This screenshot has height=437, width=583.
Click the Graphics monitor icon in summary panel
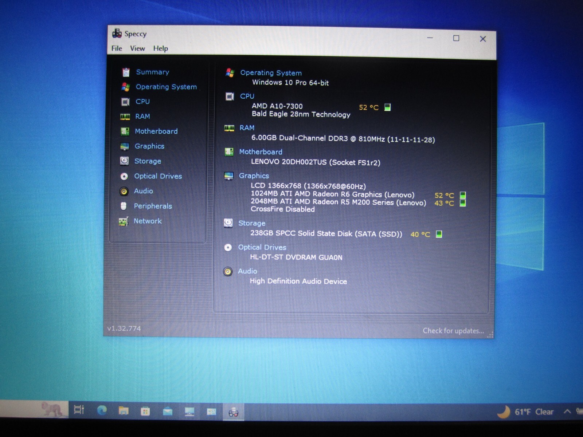click(x=229, y=176)
